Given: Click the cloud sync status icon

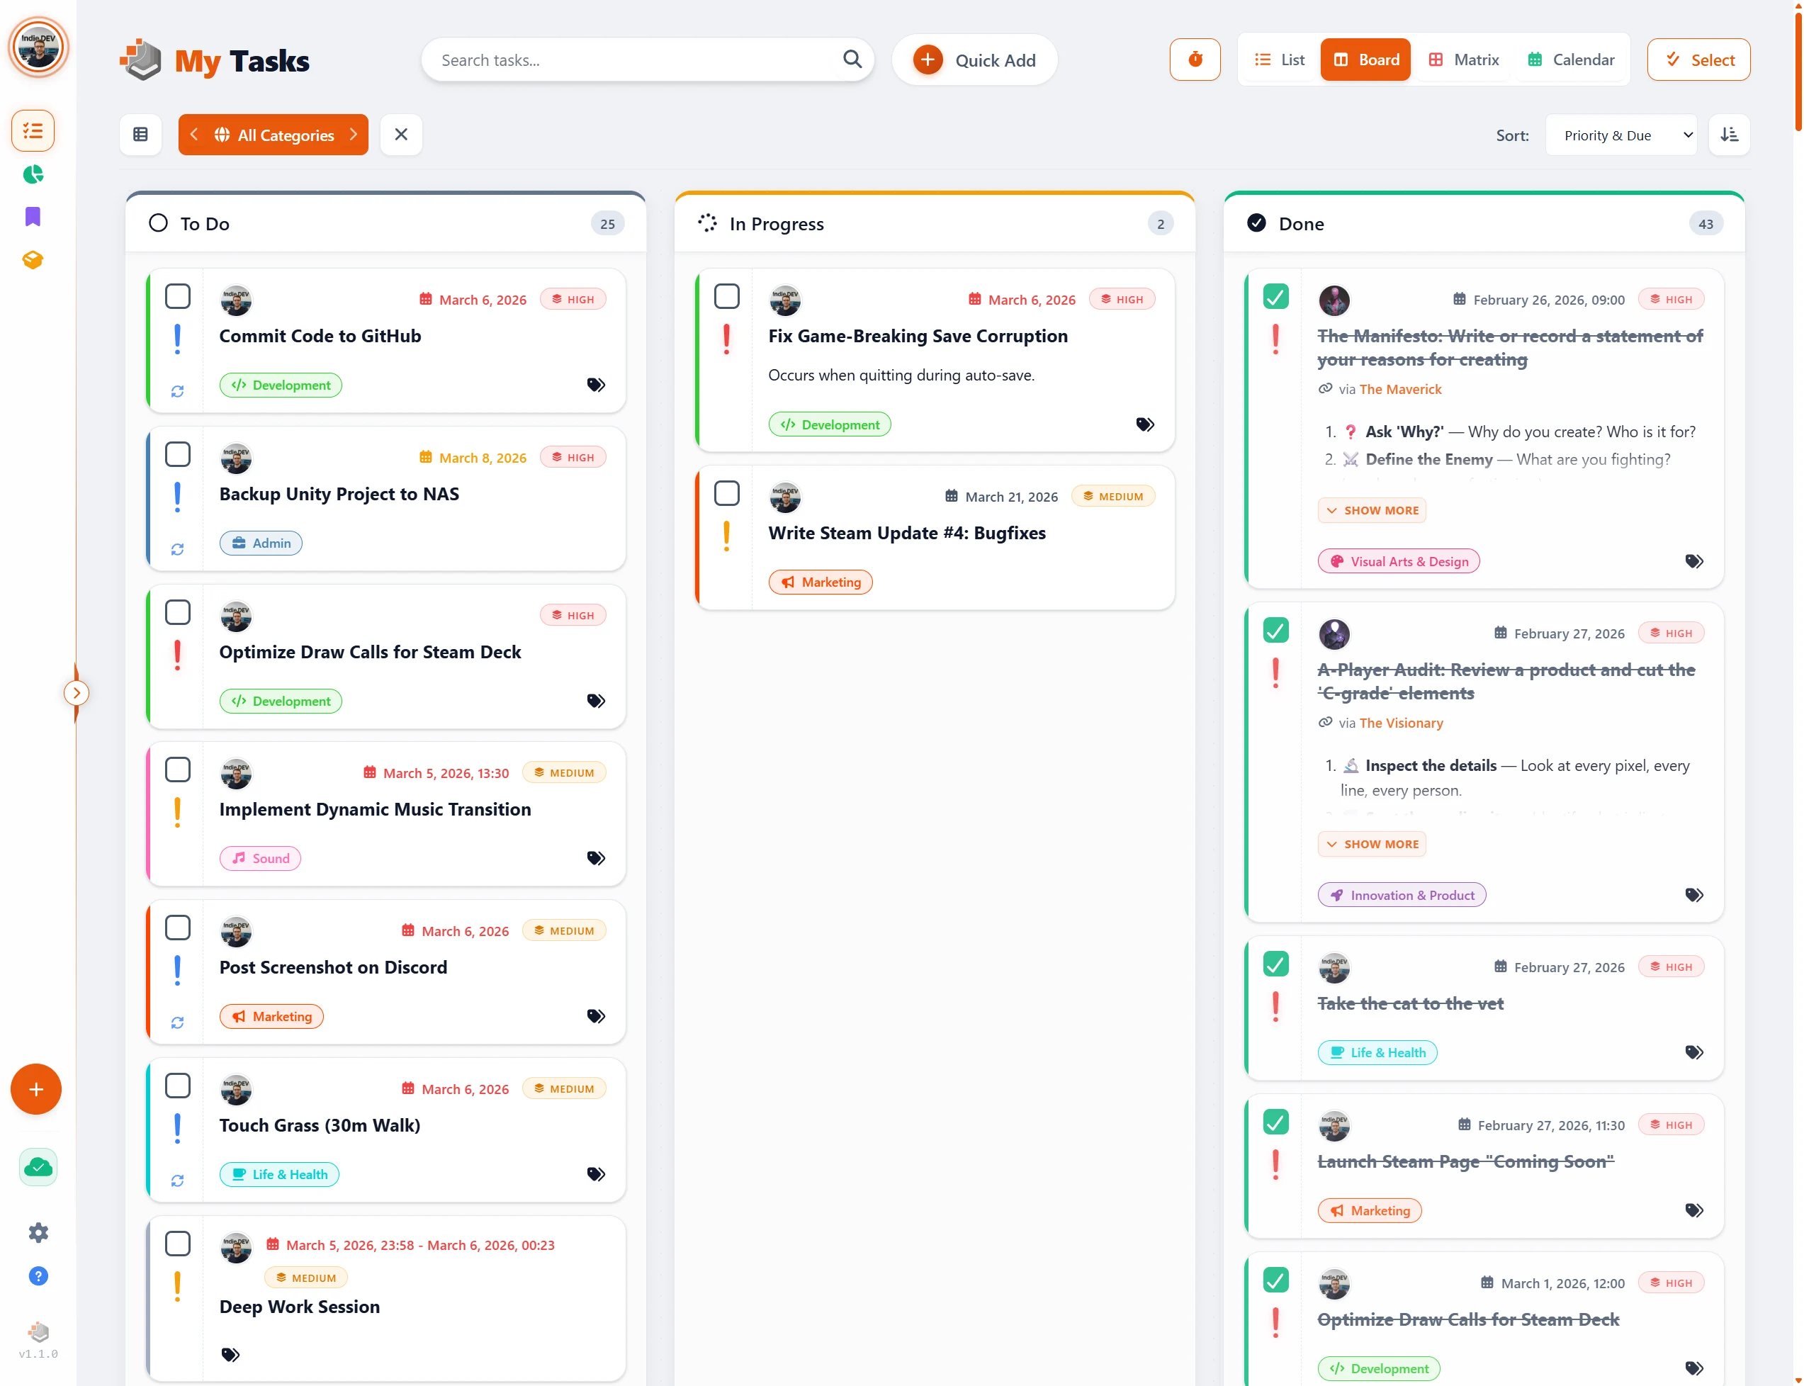Looking at the screenshot, I should pos(38,1166).
